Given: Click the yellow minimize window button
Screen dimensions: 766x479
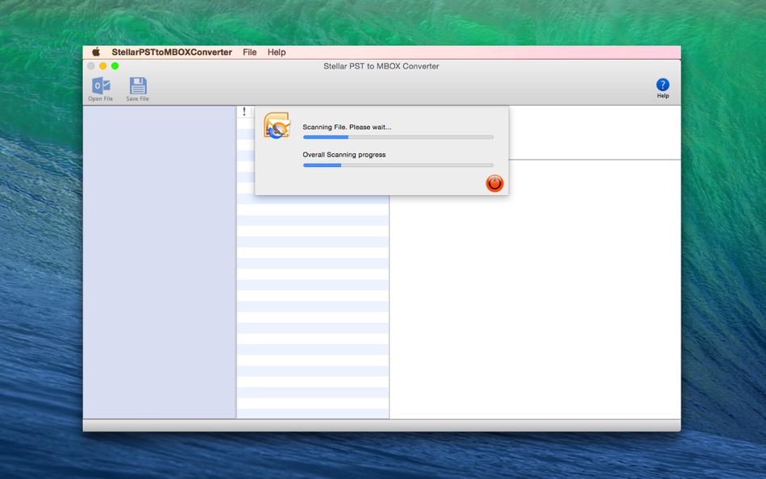Looking at the screenshot, I should coord(103,66).
